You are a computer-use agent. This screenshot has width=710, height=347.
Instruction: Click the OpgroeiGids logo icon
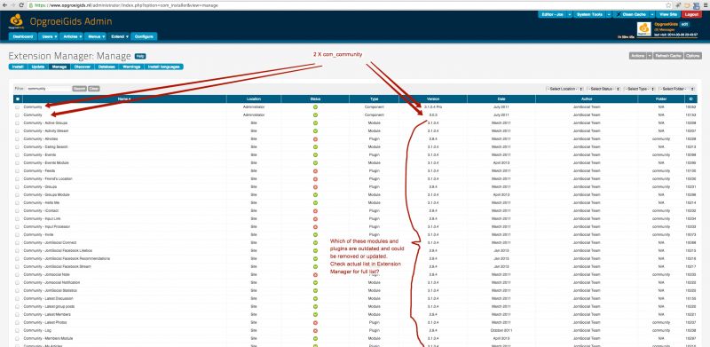[x=16, y=21]
